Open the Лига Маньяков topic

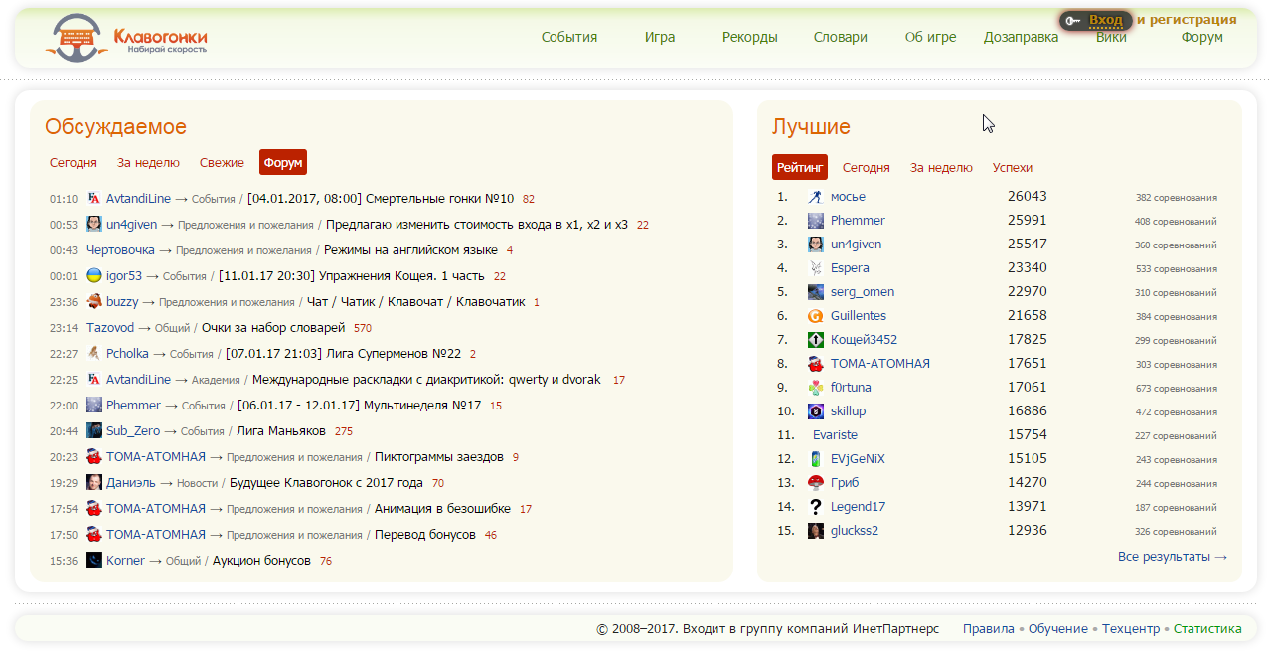point(281,431)
